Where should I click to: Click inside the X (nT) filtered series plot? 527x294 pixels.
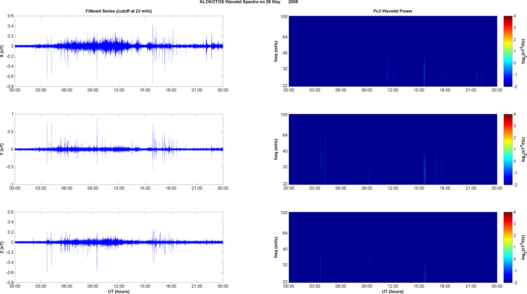[119, 51]
